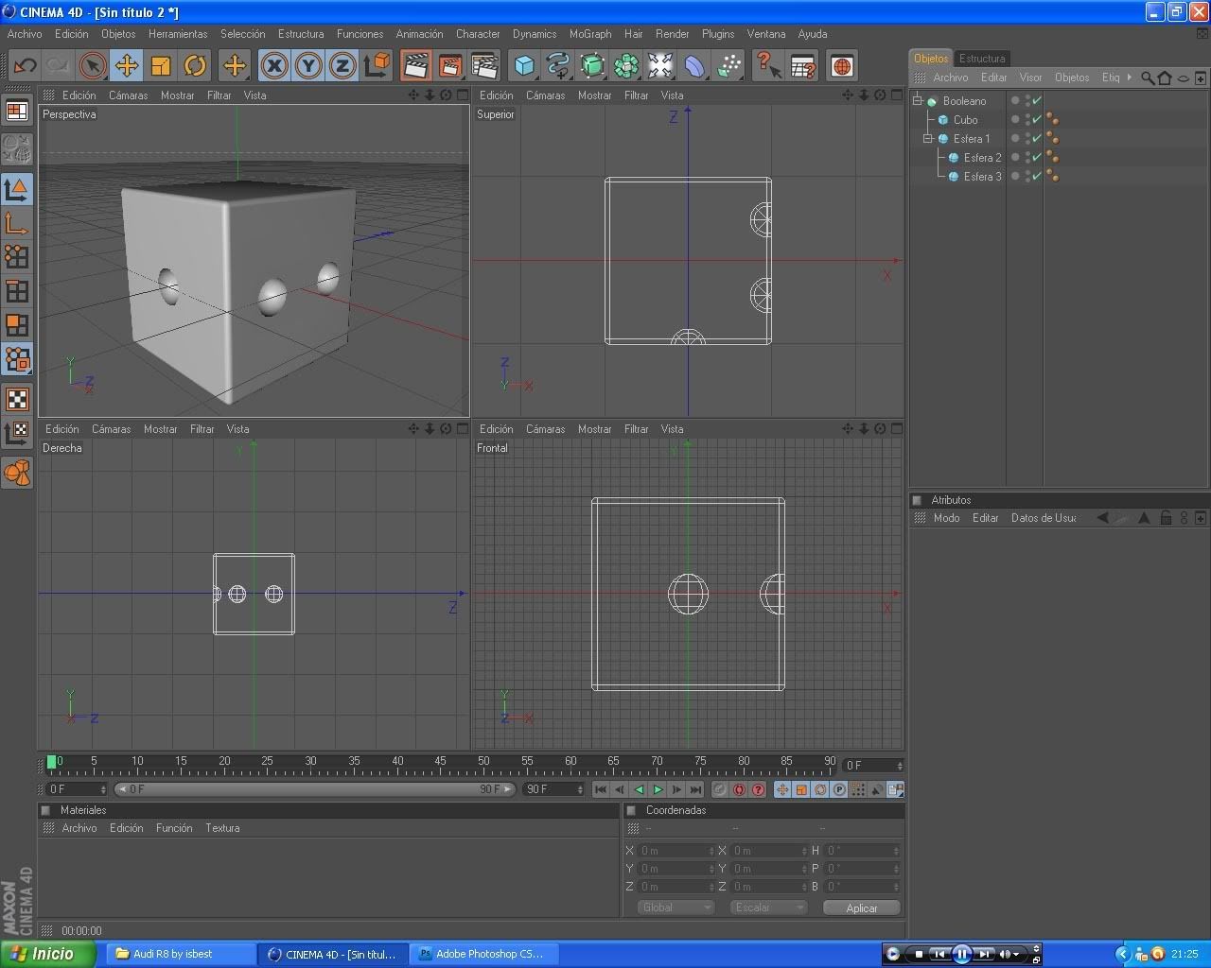Open the HyperNURBS generator icon
1211x968 pixels.
592,65
